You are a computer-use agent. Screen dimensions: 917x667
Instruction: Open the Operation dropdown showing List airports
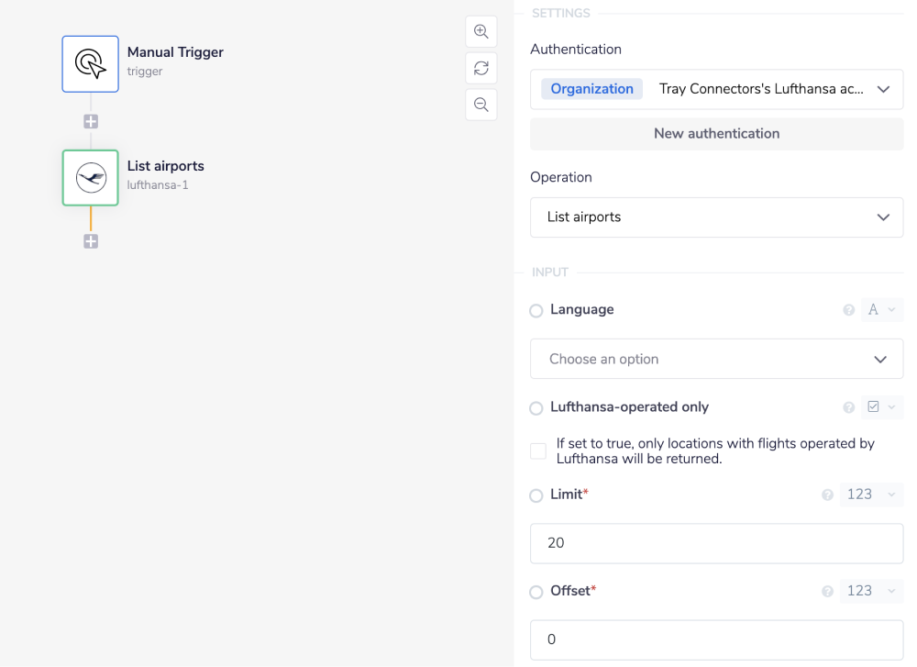pyautogui.click(x=716, y=217)
